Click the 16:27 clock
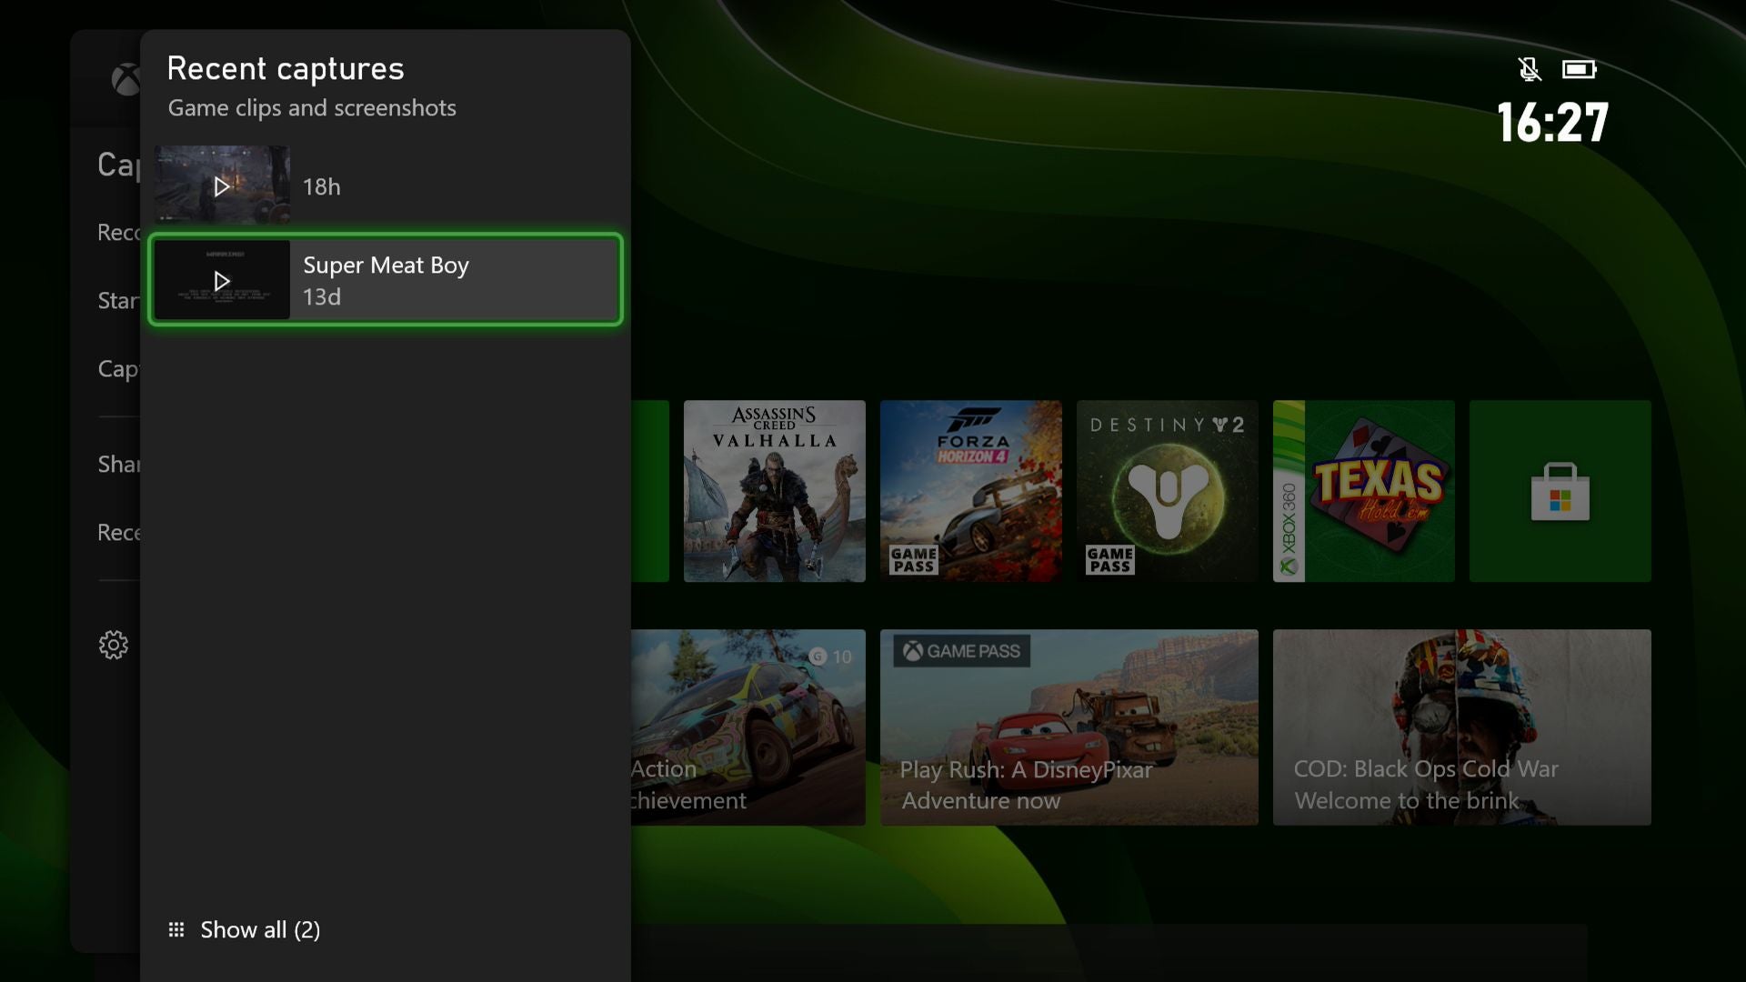The image size is (1746, 982). (x=1552, y=123)
